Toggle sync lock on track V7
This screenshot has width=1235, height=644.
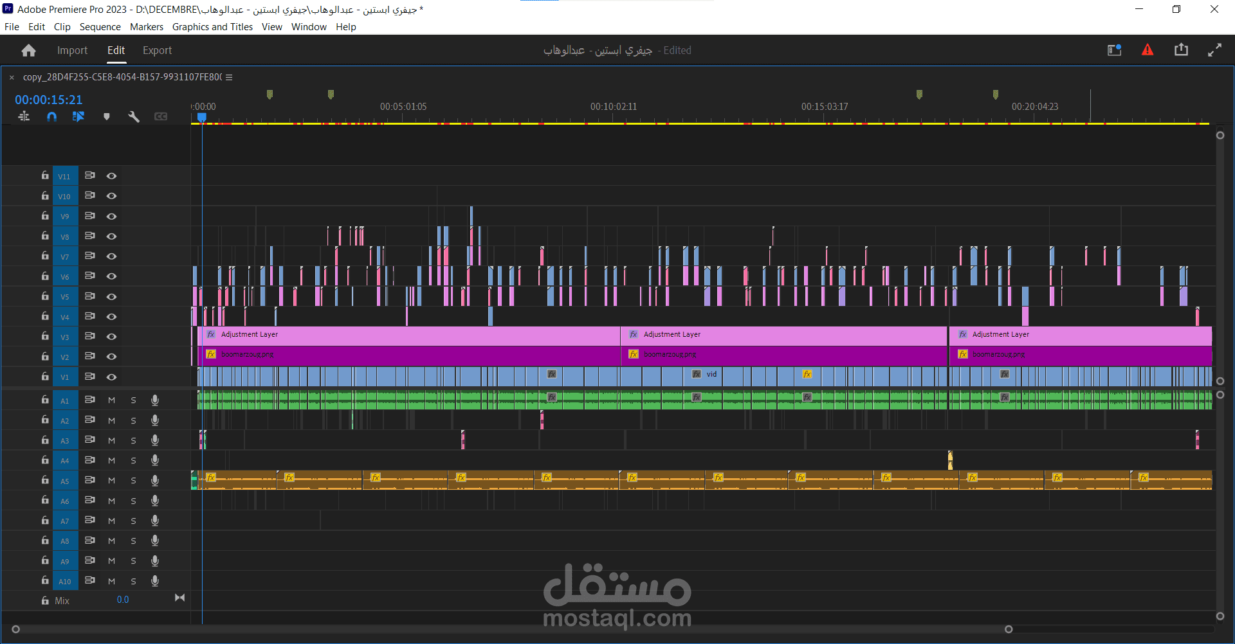90,256
